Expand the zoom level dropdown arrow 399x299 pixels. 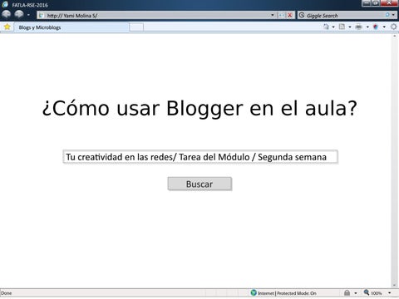[389, 293]
